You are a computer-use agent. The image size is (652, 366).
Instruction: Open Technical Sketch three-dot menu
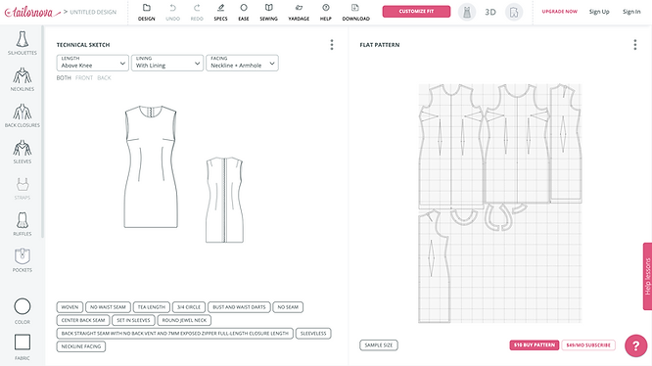coord(332,44)
